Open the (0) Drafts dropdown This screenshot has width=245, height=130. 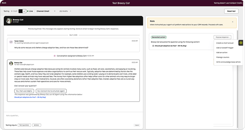[65, 11]
